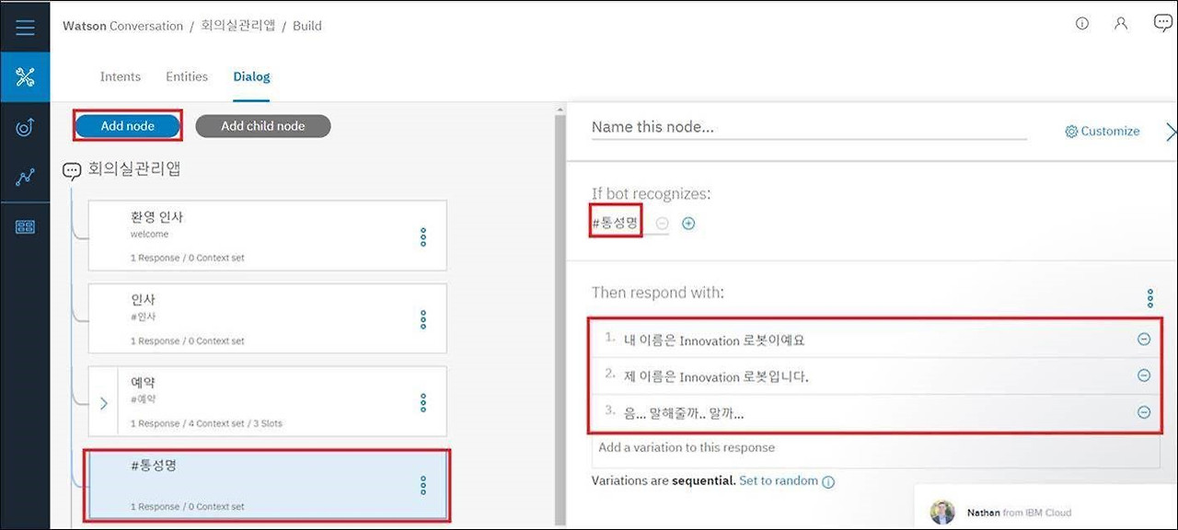The width and height of the screenshot is (1178, 530).
Task: Open options menu for #통성명 node
Action: 423,485
